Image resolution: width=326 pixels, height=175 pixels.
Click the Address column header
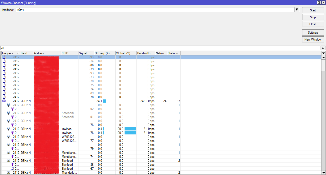point(47,53)
